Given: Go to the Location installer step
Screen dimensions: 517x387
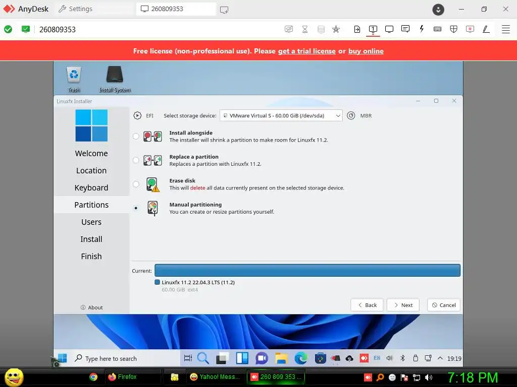Looking at the screenshot, I should coord(91,170).
